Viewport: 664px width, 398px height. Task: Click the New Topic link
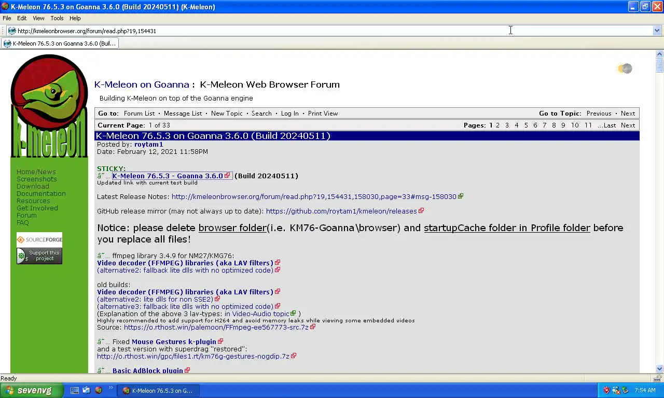227,113
